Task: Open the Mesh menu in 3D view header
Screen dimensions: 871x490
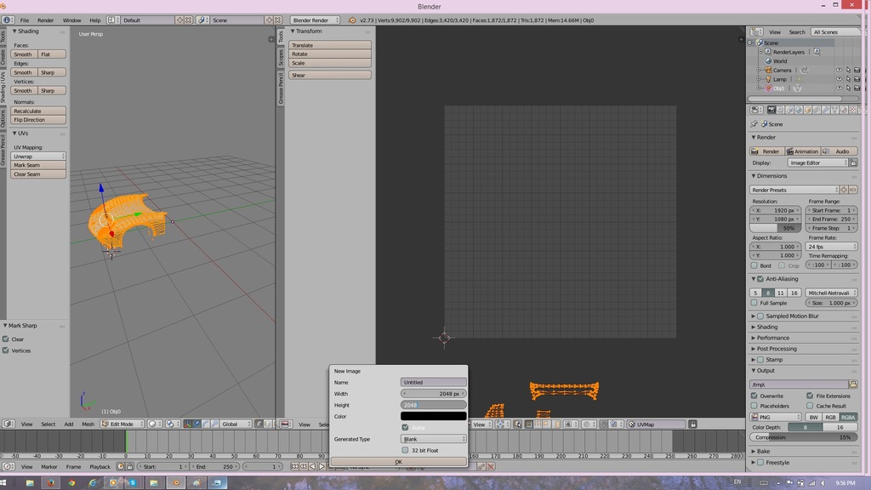Action: point(88,424)
